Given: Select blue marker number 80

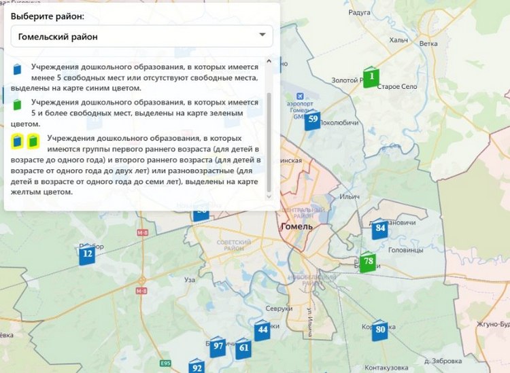Looking at the screenshot, I should pos(380,331).
